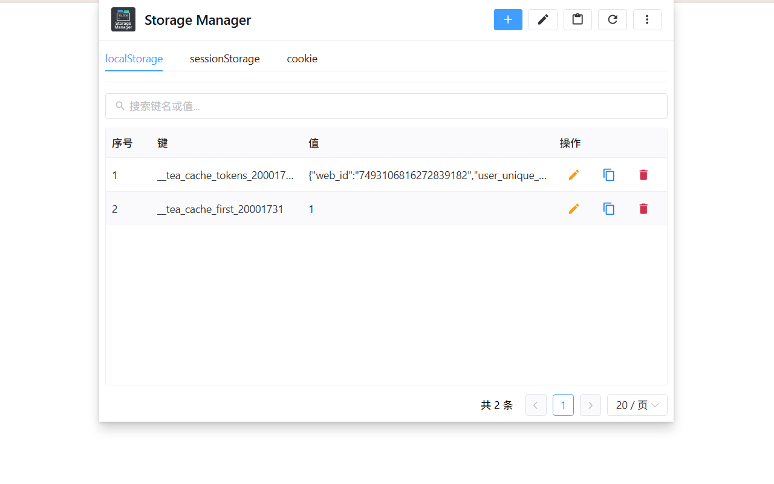Copy the __tea_cache_first_20001731 row
774x484 pixels.
point(609,209)
